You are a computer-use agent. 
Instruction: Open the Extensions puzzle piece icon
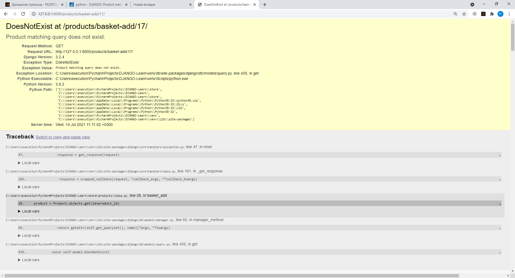click(492, 14)
